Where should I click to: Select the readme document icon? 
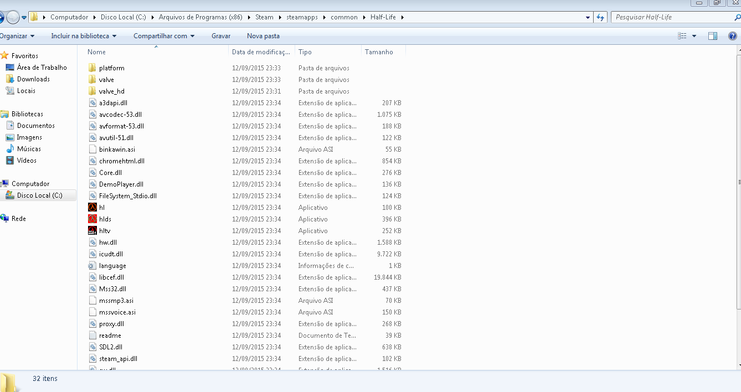click(92, 335)
